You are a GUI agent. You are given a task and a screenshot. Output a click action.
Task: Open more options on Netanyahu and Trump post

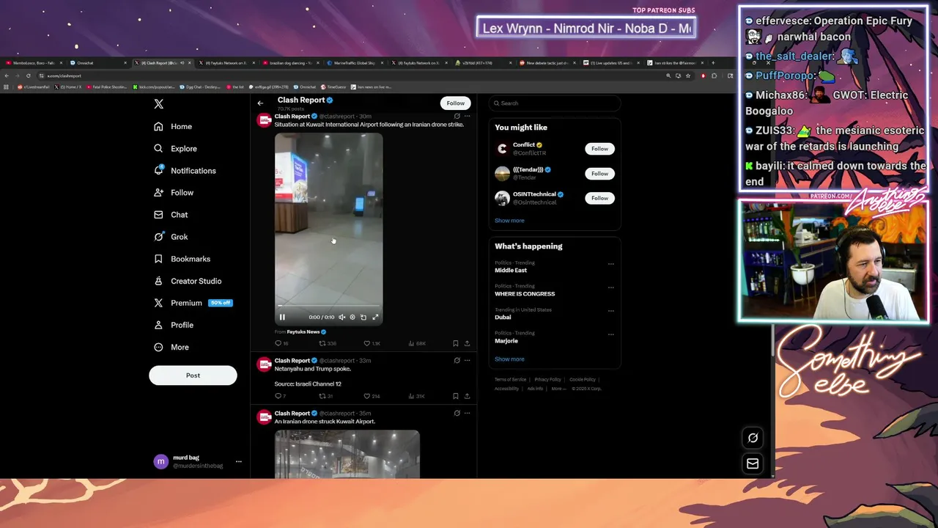tap(467, 360)
